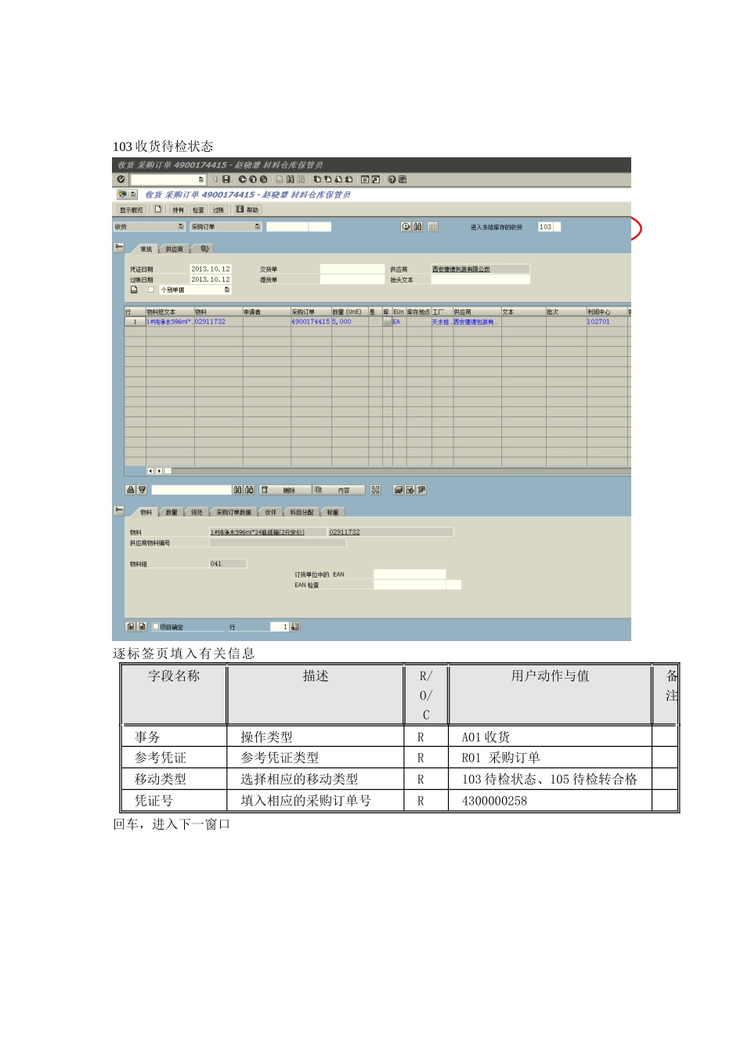Click the item table horizontal scrollbar right arrow
744x1052 pixels.
click(159, 471)
